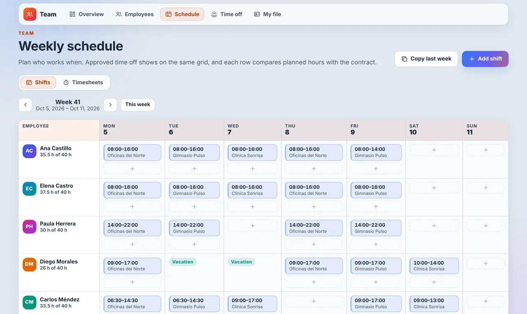This screenshot has height=314, width=527.
Task: Click Paula Herrera's PH avatar
Action: coord(29,227)
